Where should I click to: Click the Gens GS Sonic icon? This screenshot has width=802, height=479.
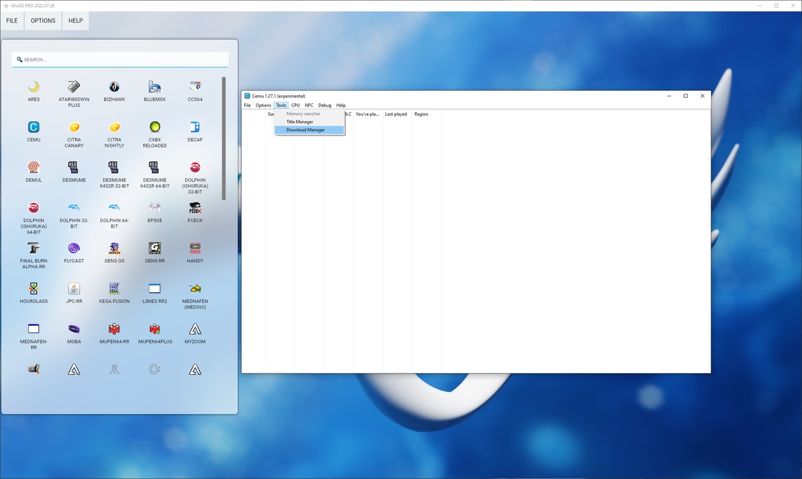click(114, 248)
